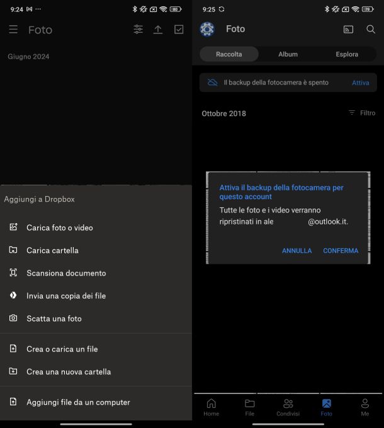Viewport: 384px width, 428px height.
Task: Open Condivisi in bottom navigation
Action: coord(288,407)
